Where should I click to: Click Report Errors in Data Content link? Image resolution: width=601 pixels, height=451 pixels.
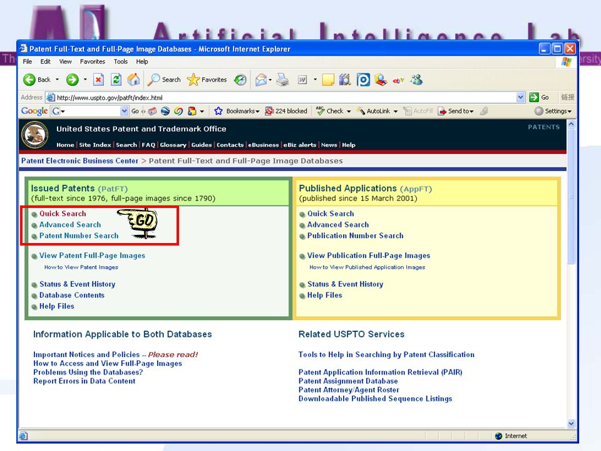tap(84, 381)
